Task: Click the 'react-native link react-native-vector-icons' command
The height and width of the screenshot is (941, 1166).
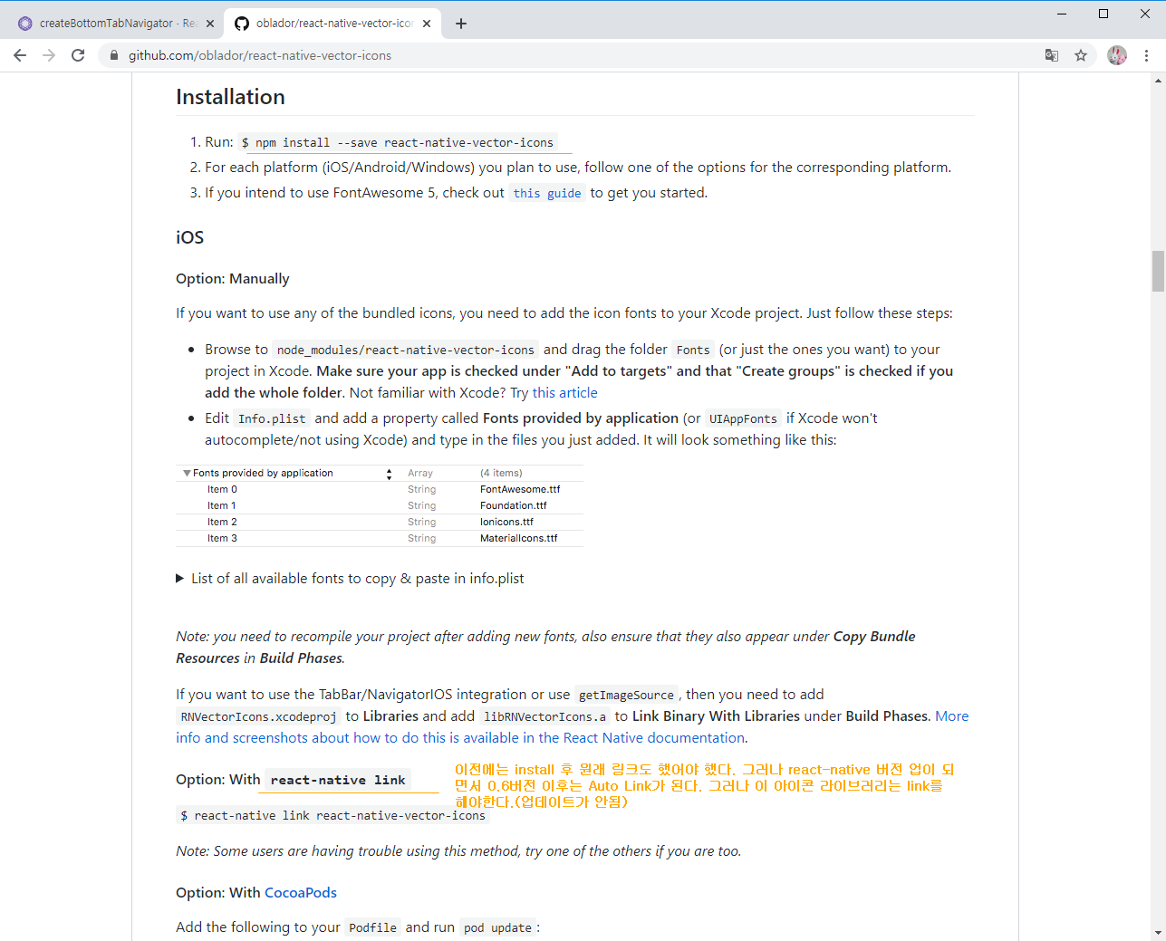Action: (x=332, y=815)
